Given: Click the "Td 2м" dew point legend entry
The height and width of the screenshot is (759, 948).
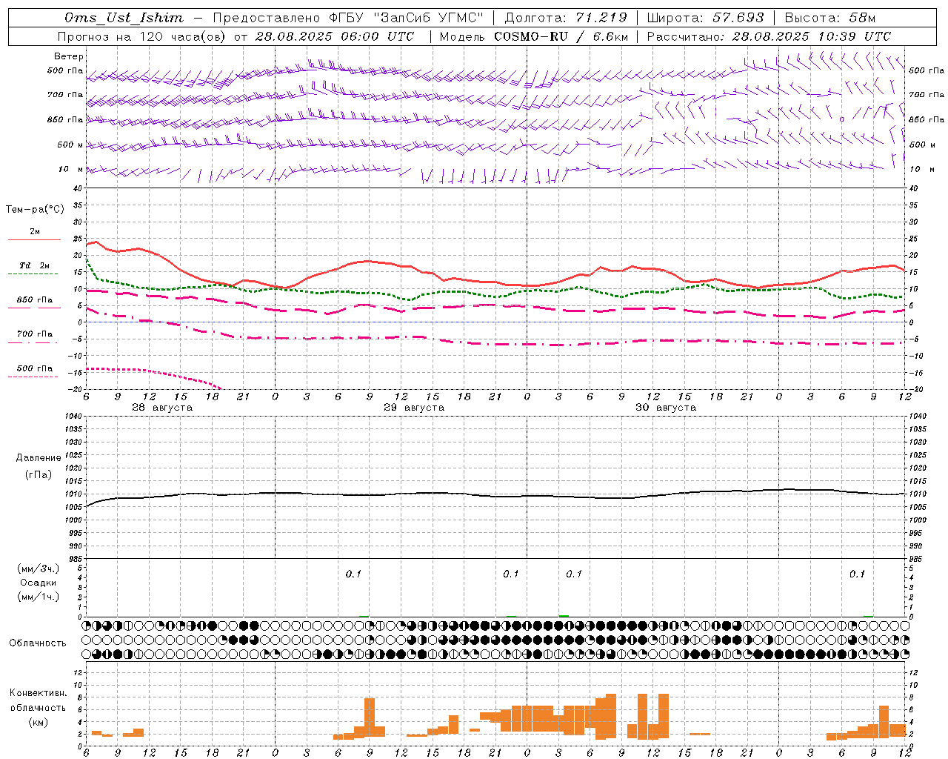Looking at the screenshot, I should coord(35,268).
